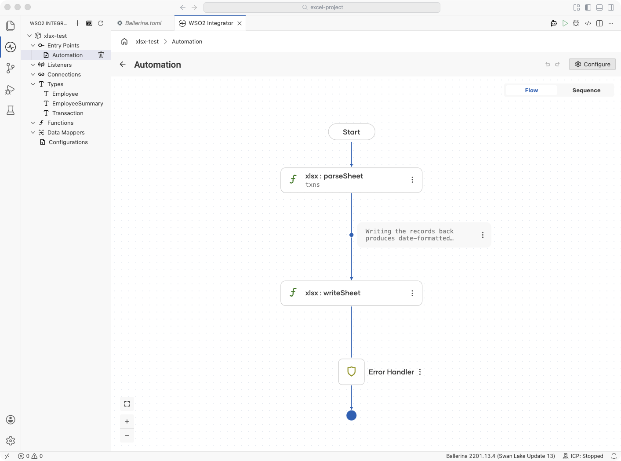Refresh the WSO2 Integrator project tree
621x461 pixels.
click(x=101, y=23)
